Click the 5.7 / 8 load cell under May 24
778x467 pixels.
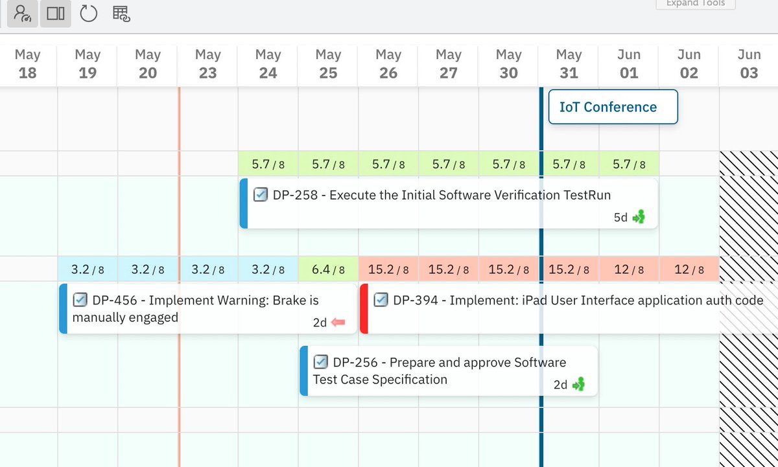268,164
